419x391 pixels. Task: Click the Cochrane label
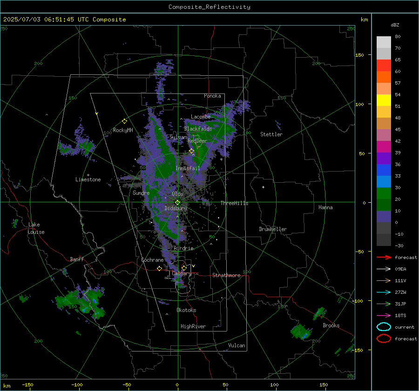152,260
